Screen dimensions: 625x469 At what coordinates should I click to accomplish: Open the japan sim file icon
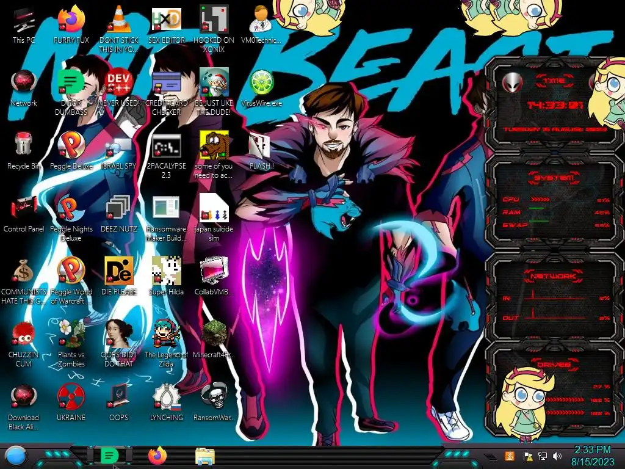click(x=214, y=218)
